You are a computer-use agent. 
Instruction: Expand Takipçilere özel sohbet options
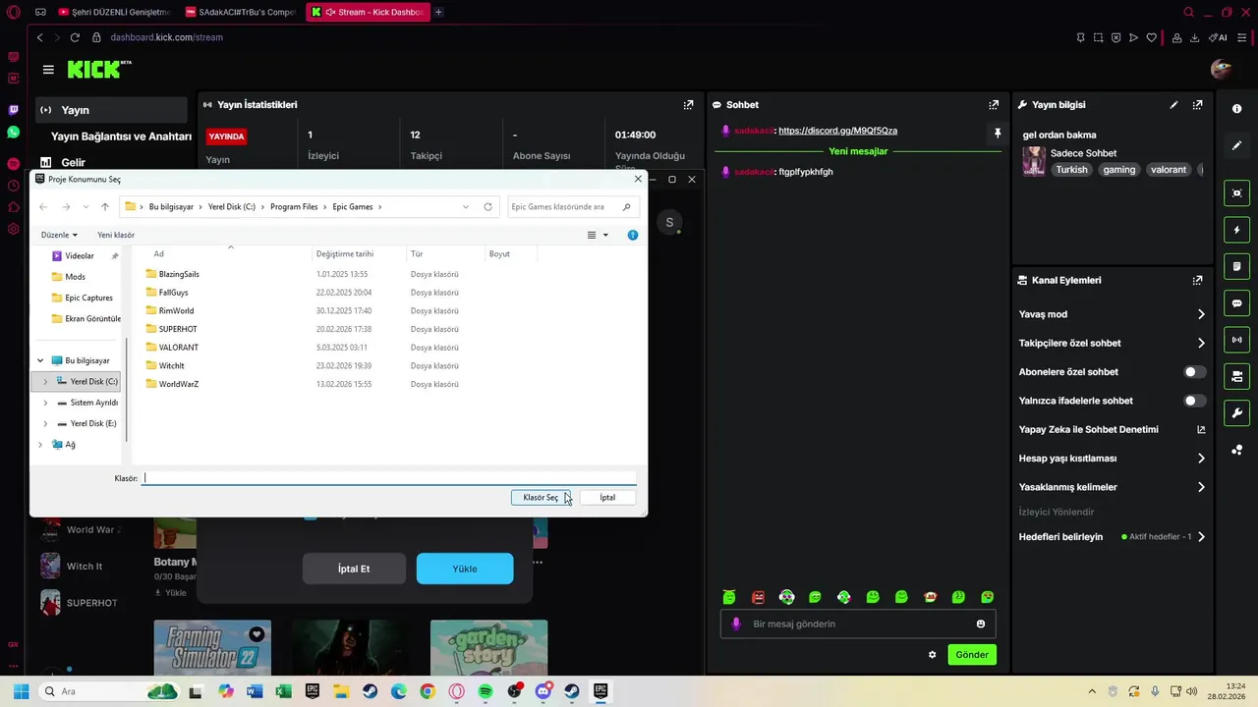pyautogui.click(x=1201, y=343)
